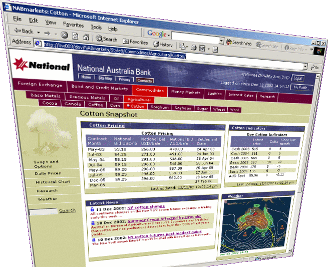
Task: Select the Precious Metals sub-tab
Action: point(87,97)
